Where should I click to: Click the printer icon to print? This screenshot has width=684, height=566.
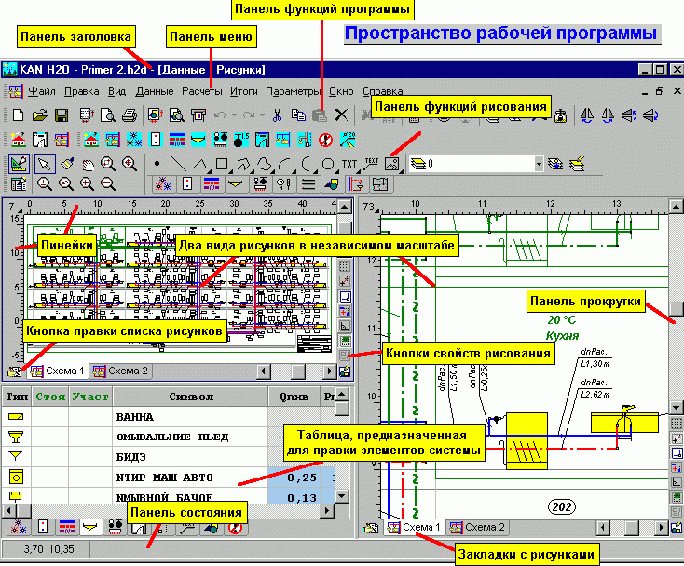130,115
